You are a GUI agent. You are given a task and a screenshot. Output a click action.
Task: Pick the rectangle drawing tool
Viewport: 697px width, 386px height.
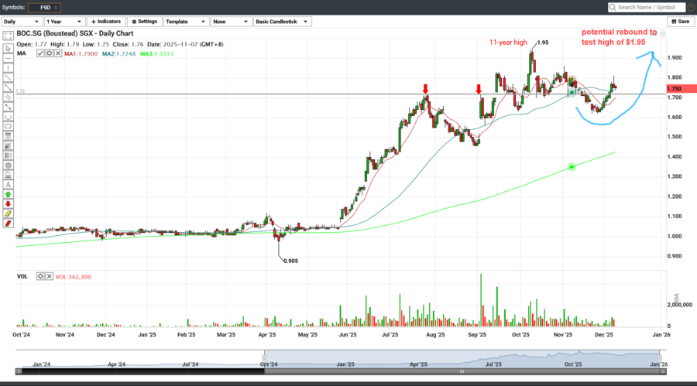click(x=9, y=127)
